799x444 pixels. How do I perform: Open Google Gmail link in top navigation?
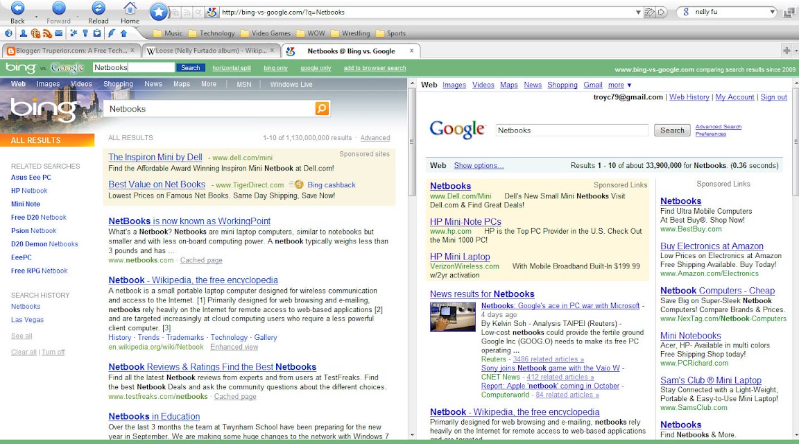coord(593,85)
